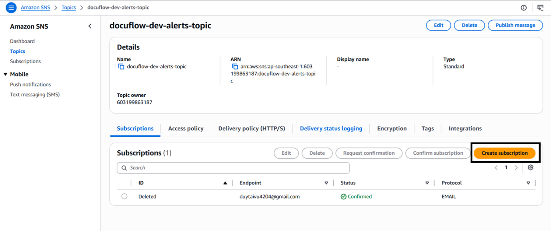
Task: Go to Dashboard in sidebar
Action: click(x=22, y=41)
